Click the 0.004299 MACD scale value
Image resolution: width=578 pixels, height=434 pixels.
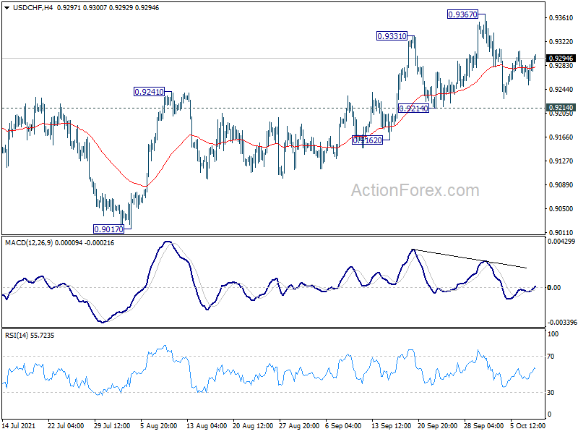pos(561,242)
